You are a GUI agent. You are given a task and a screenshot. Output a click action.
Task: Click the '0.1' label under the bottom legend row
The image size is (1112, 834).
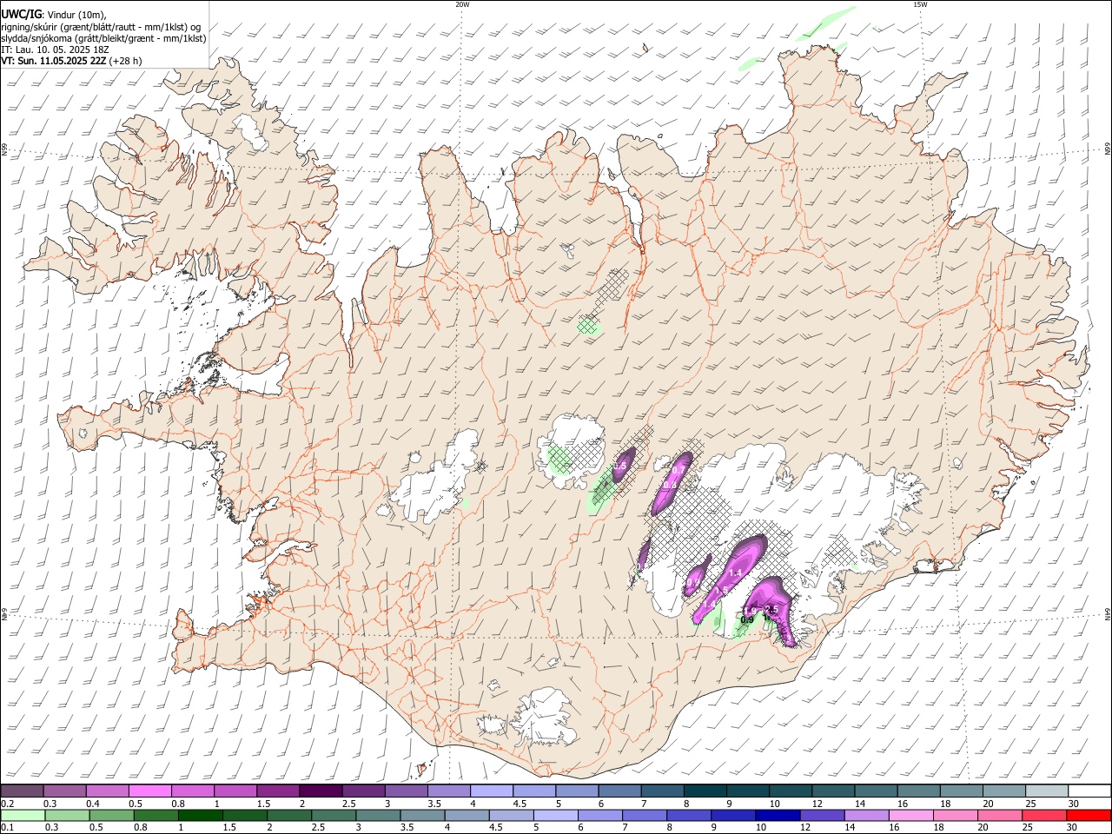pyautogui.click(x=6, y=828)
